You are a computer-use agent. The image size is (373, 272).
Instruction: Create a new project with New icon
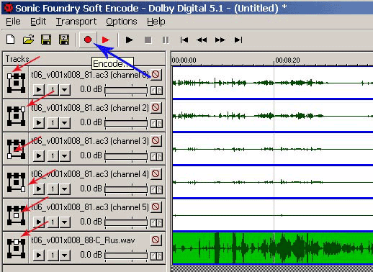tap(10, 40)
